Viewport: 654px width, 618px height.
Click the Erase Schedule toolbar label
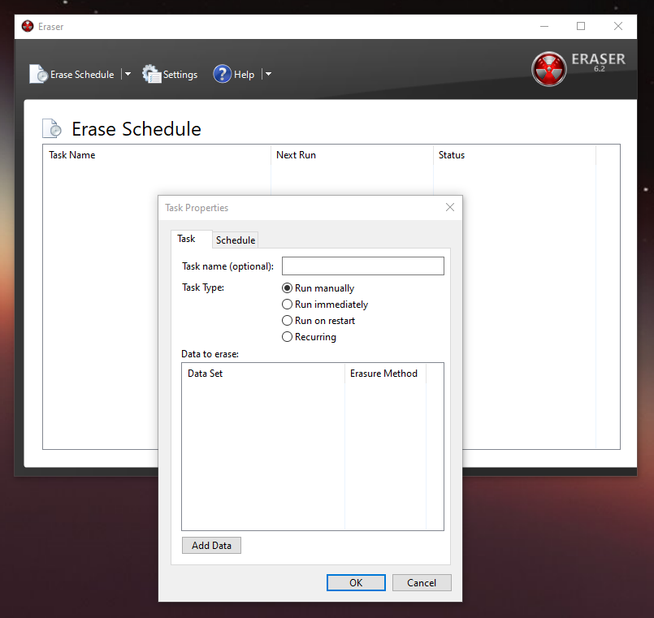pyautogui.click(x=82, y=75)
